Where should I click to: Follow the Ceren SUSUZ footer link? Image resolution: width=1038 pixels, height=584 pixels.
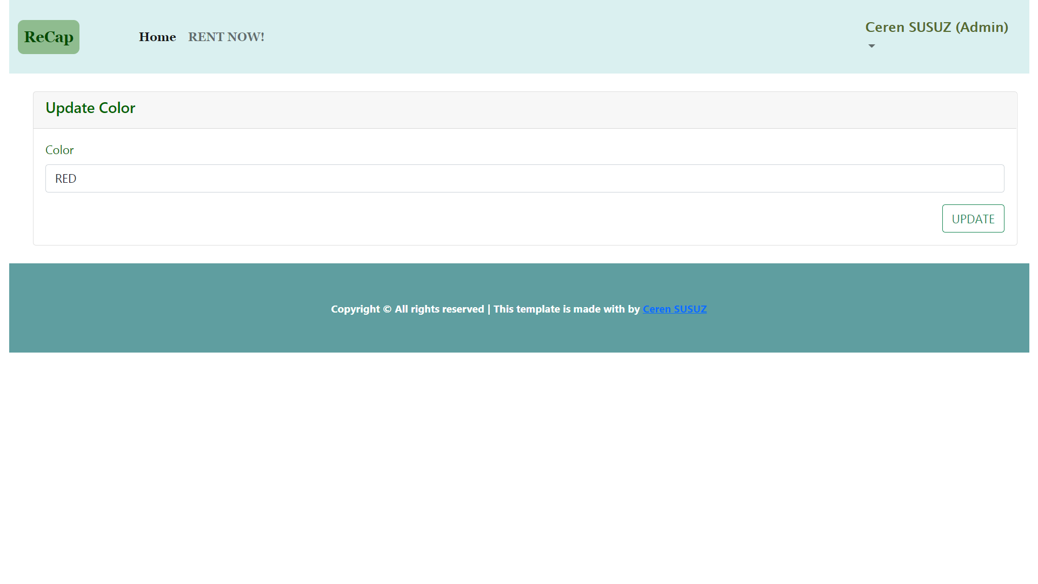(x=674, y=309)
